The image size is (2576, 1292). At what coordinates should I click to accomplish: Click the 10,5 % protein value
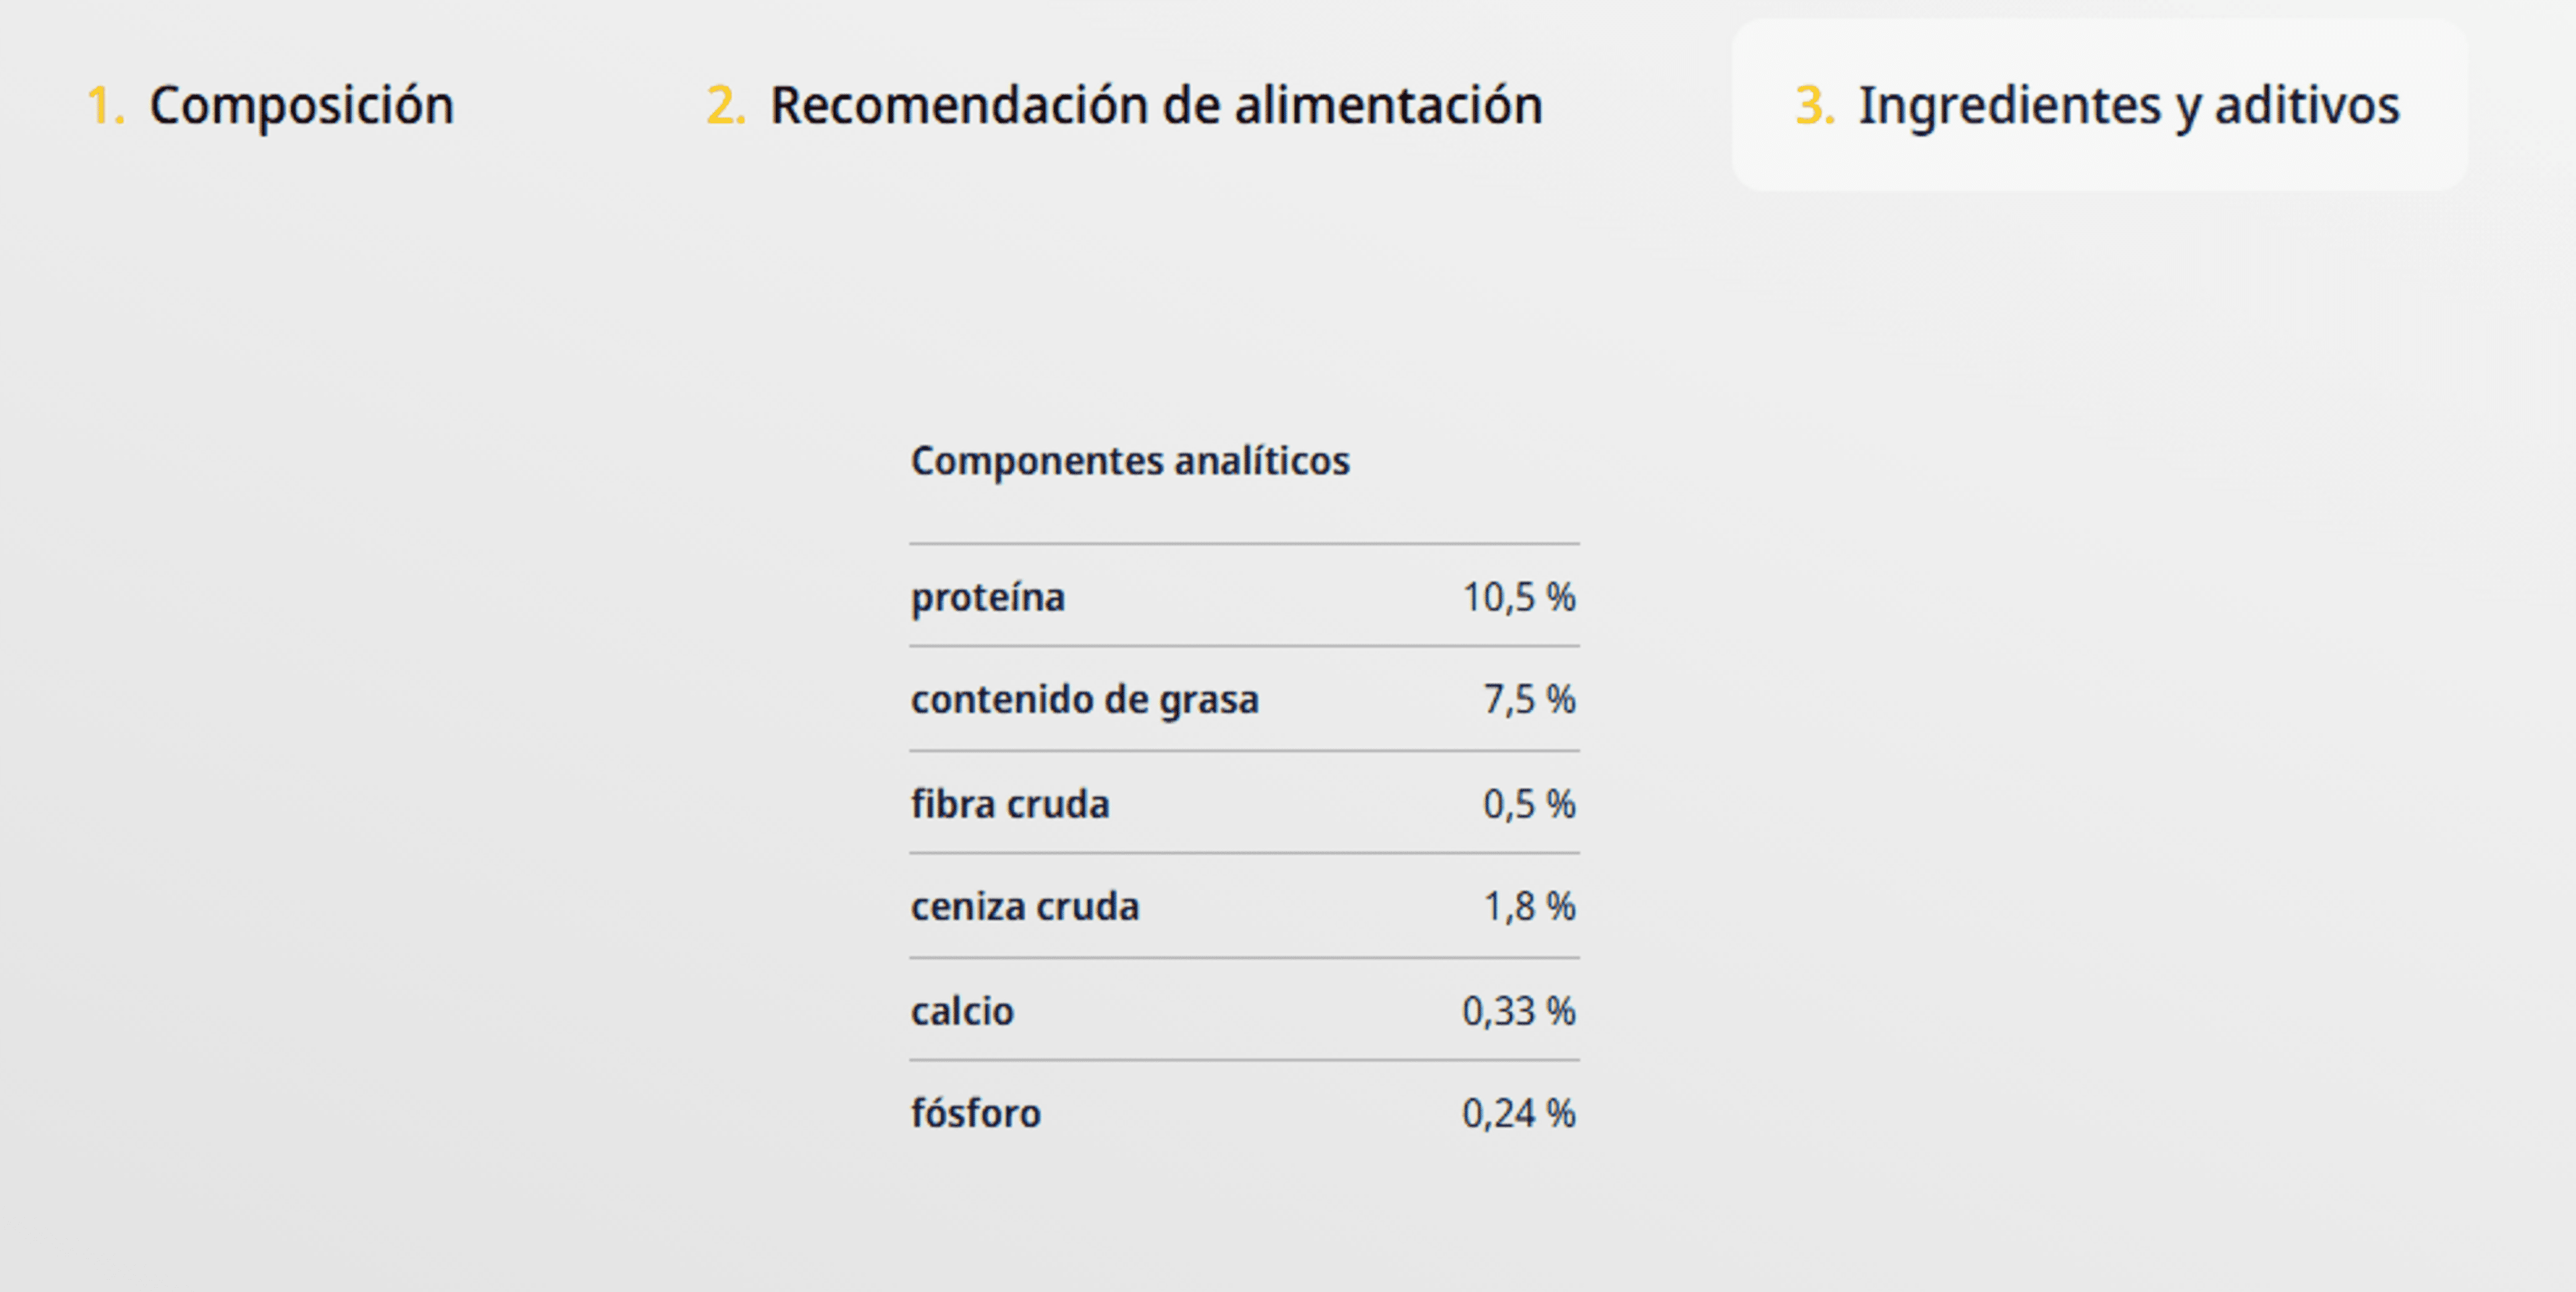point(1519,597)
